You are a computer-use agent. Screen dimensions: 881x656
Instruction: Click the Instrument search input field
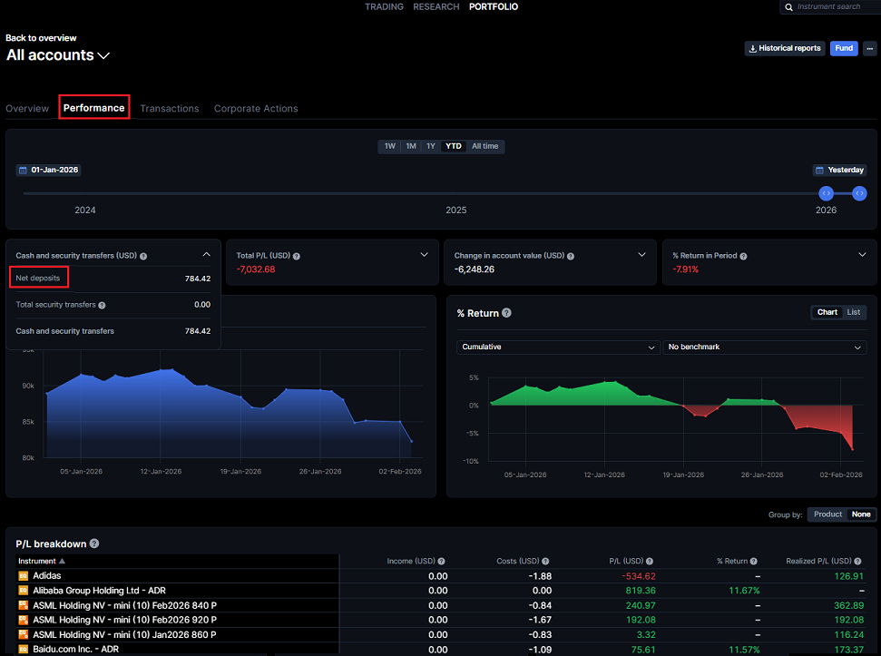tap(832, 7)
